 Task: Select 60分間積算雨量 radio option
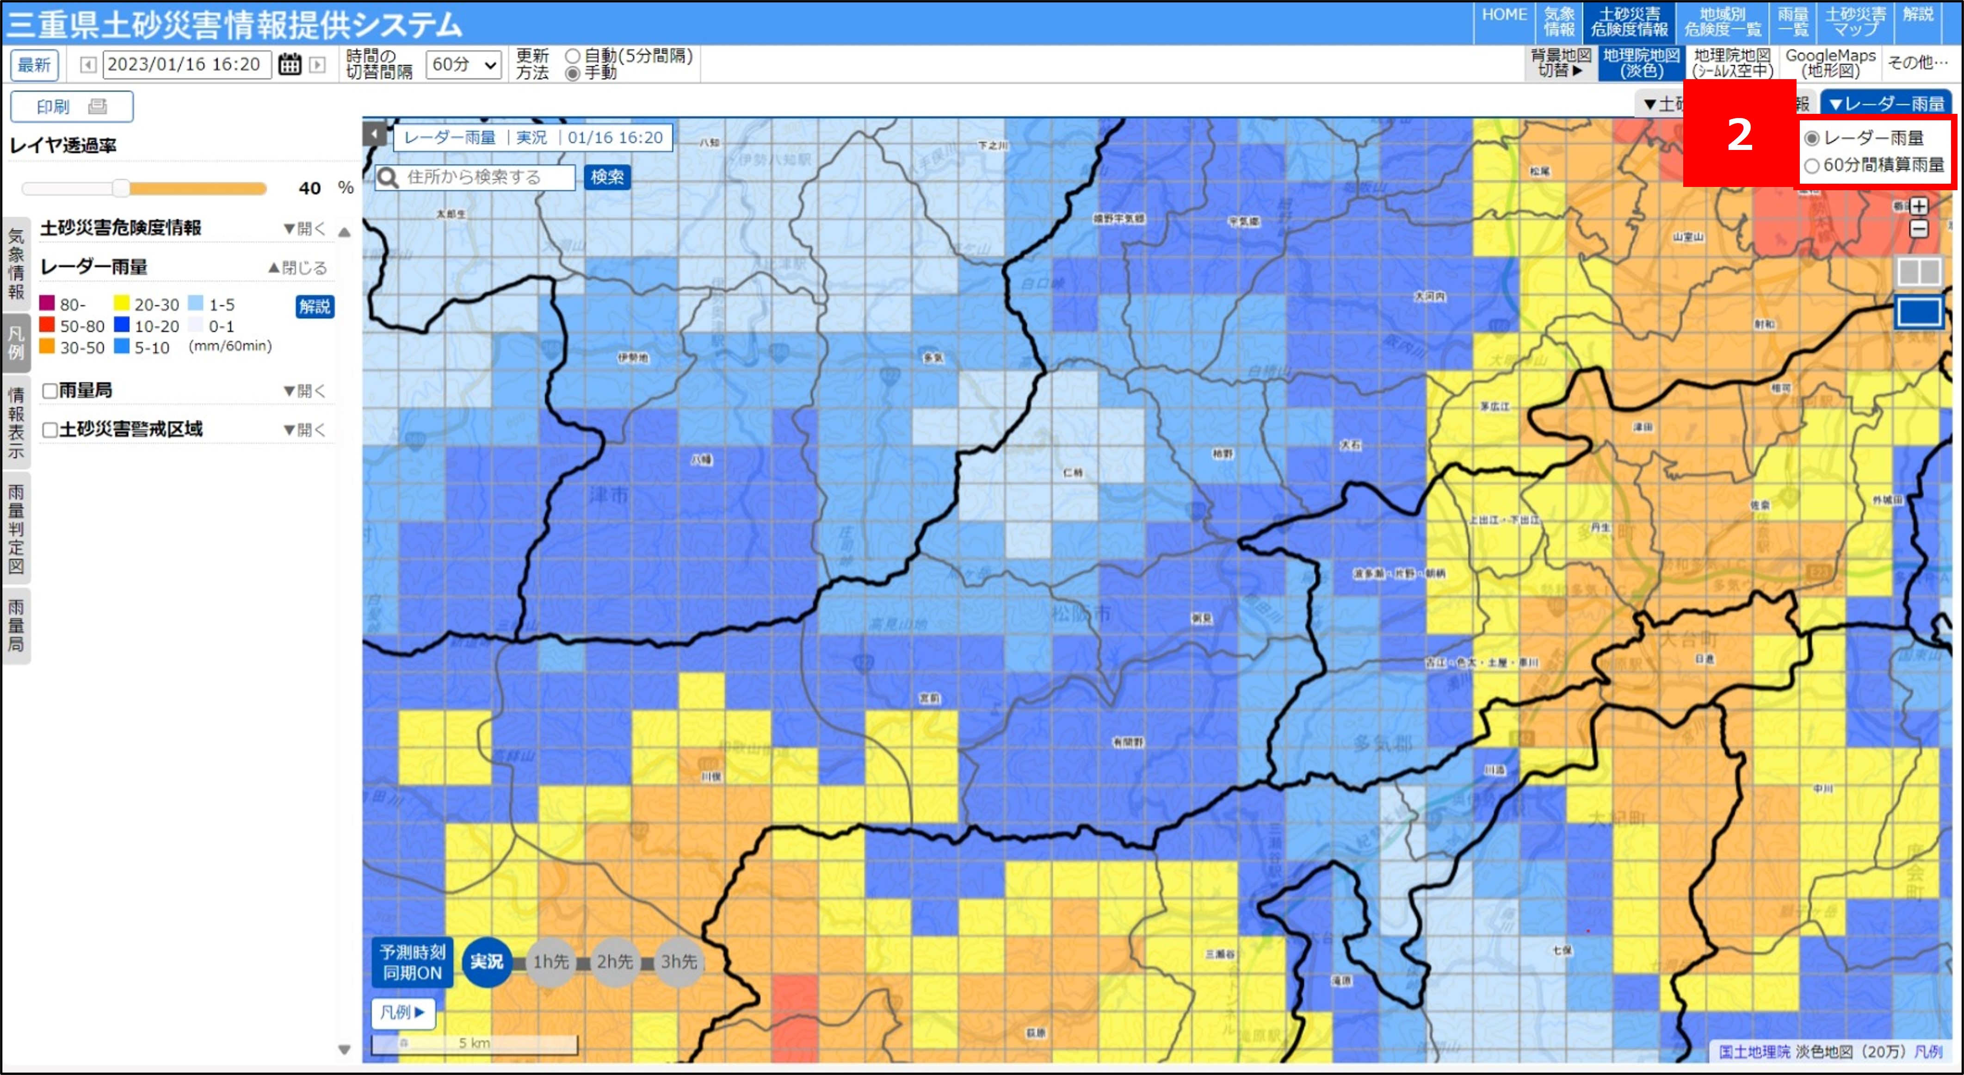[x=1811, y=166]
